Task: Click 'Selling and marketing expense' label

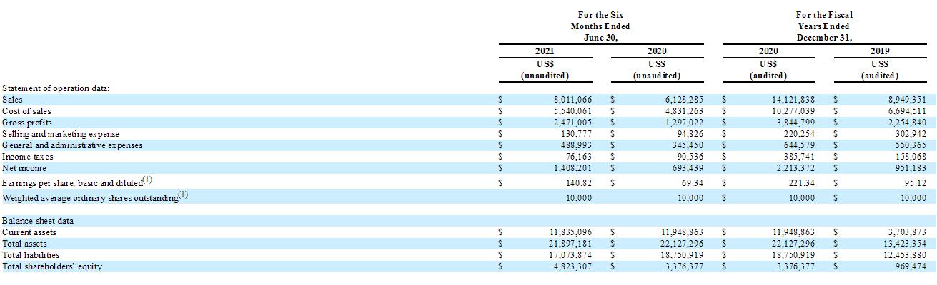Action: [x=61, y=134]
